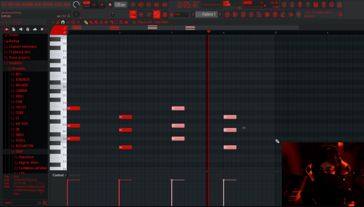Viewport: 364px width, 207px height.
Task: Click the record button in transport bar
Action: (110, 5)
